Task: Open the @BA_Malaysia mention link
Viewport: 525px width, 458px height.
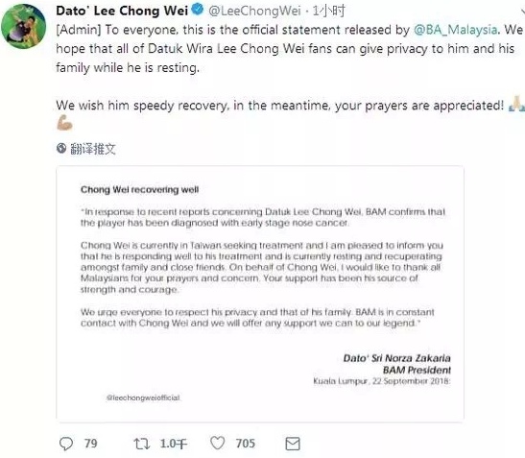Action: point(455,30)
